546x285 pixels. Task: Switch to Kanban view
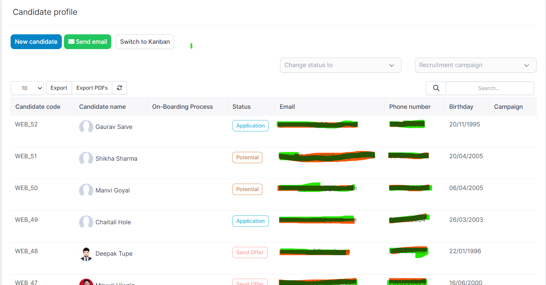point(145,42)
